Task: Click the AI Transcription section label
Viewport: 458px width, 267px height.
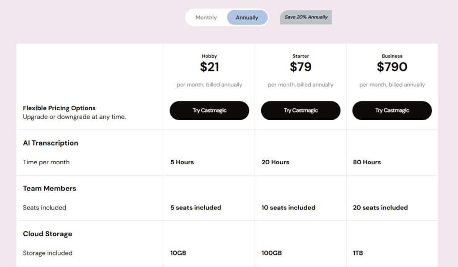Action: pos(50,143)
